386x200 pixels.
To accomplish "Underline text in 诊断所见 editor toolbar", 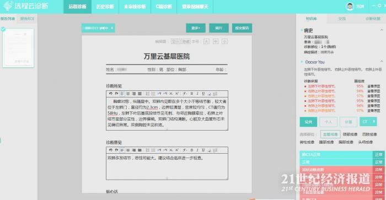I will click(203, 94).
